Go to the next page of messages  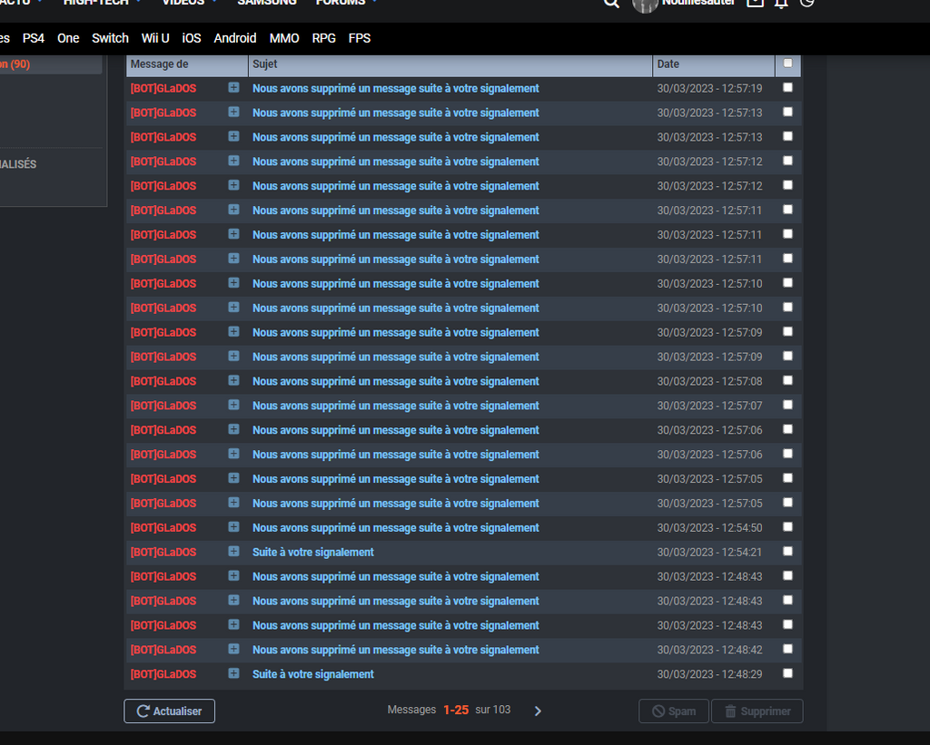pyautogui.click(x=538, y=711)
